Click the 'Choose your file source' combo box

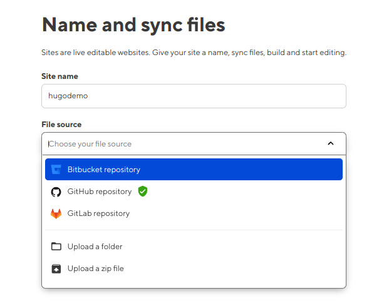point(182,144)
